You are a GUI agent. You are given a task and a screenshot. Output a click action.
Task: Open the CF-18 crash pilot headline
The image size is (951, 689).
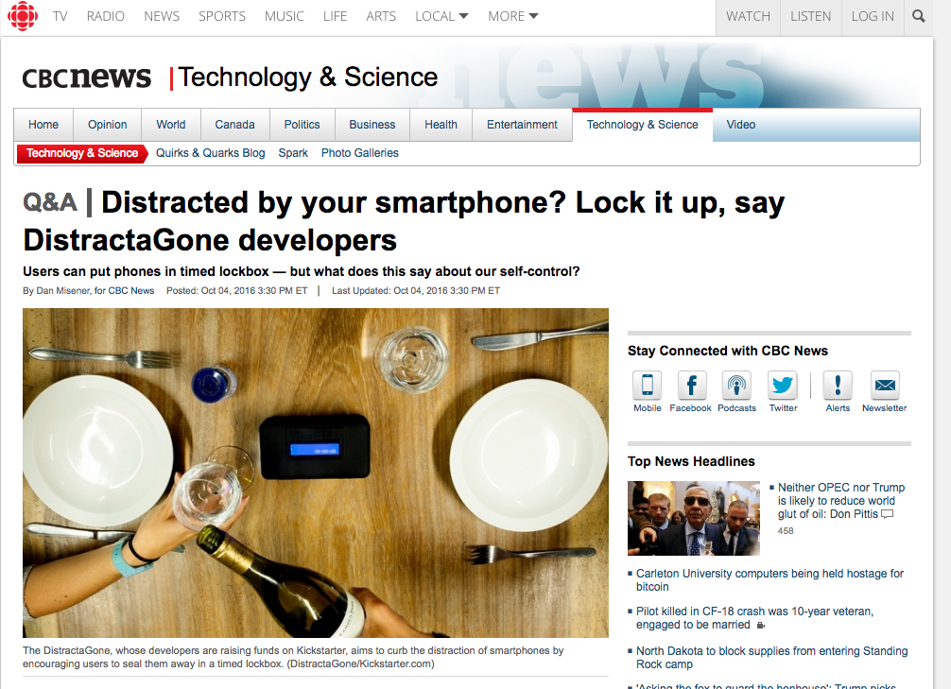pyautogui.click(x=754, y=617)
